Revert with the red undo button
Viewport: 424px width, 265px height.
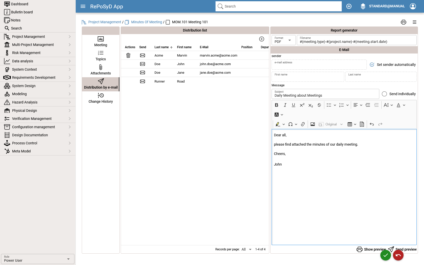point(398,255)
